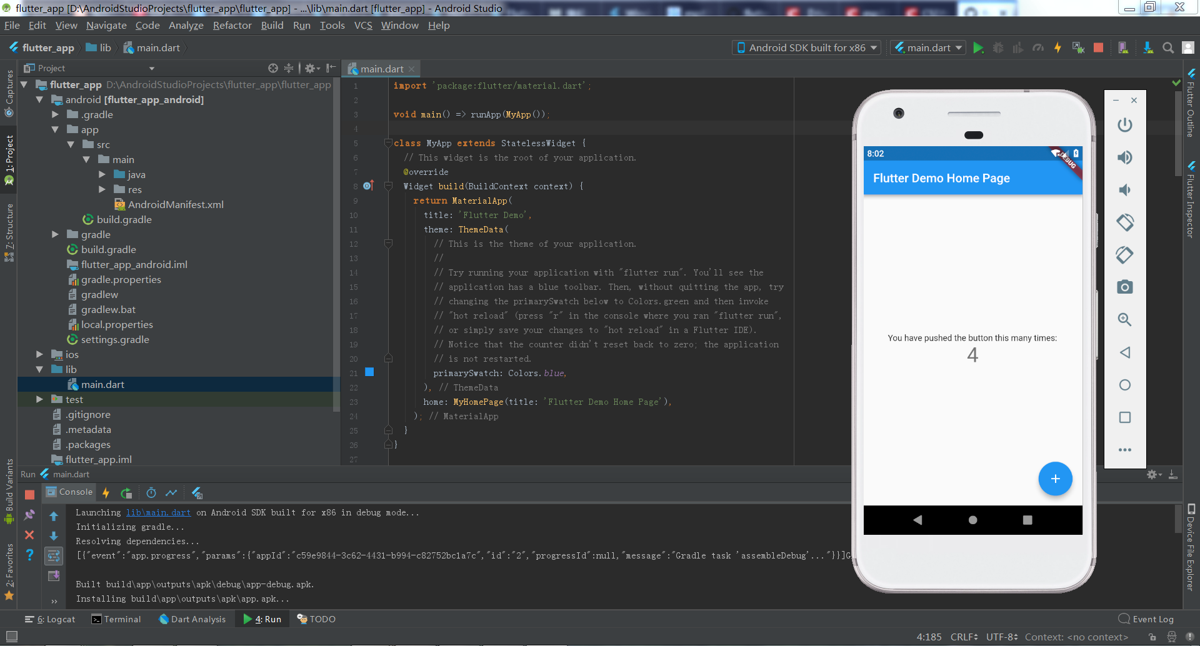Click the emulator sidebar Overview square icon
The height and width of the screenshot is (646, 1200).
coord(1124,417)
